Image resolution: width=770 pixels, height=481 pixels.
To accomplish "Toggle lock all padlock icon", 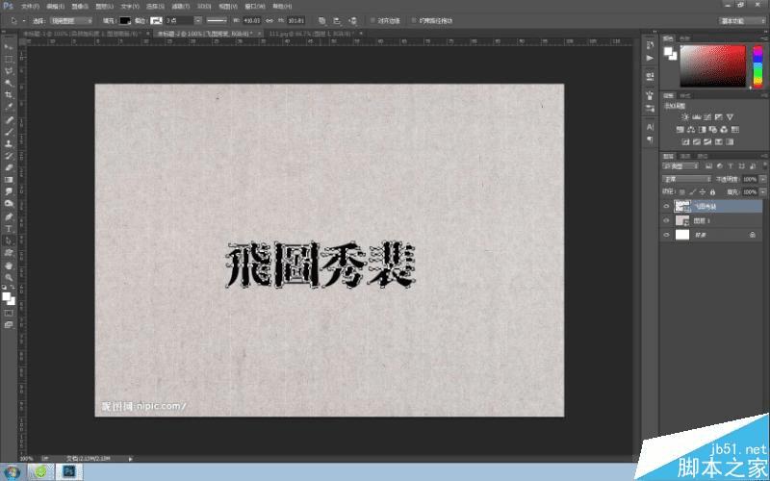I will pyautogui.click(x=712, y=191).
